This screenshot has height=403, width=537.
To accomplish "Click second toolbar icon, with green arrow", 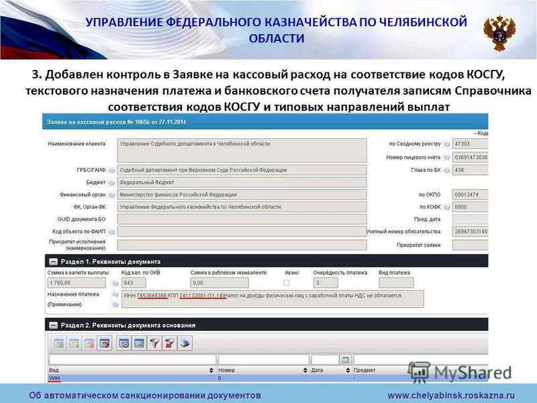I will 75,343.
